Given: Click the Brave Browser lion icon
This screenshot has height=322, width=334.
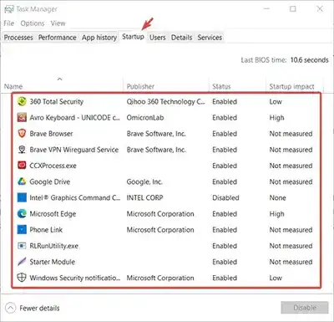Looking at the screenshot, I should (22, 134).
